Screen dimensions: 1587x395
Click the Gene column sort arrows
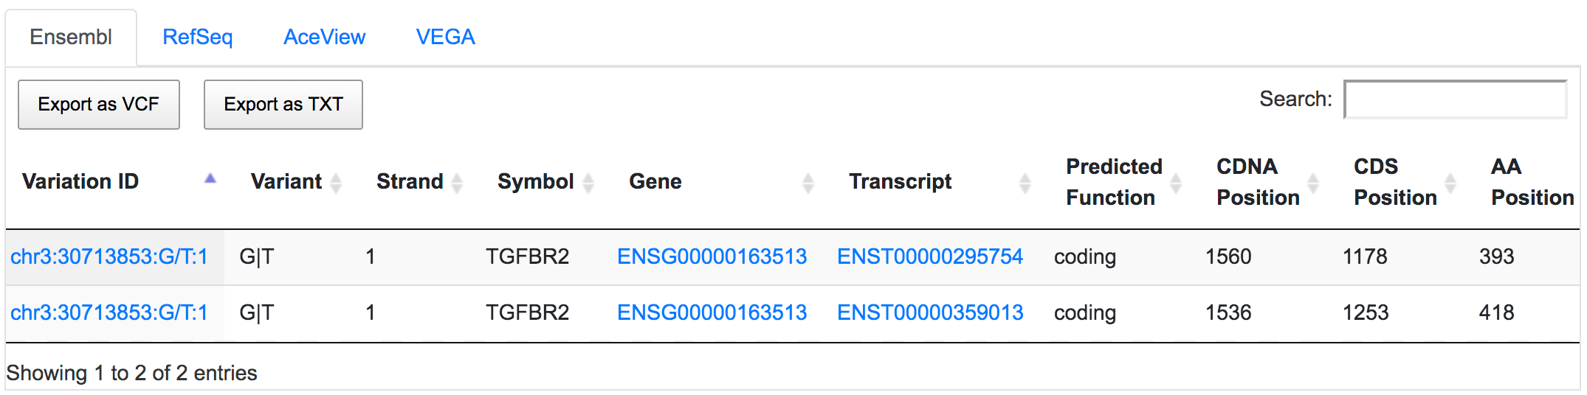(x=808, y=182)
